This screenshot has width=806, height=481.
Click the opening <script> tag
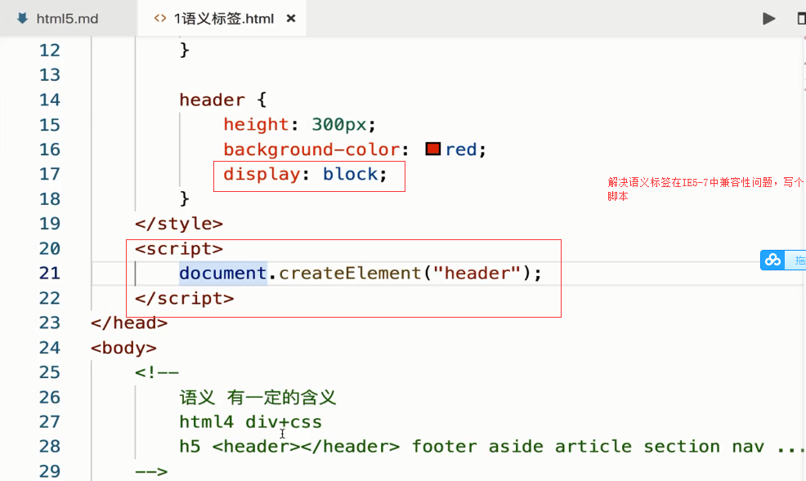click(x=179, y=248)
